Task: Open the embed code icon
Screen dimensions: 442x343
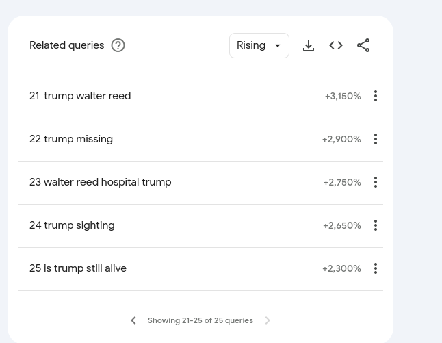Action: tap(336, 45)
